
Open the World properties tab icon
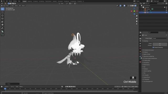140,49
